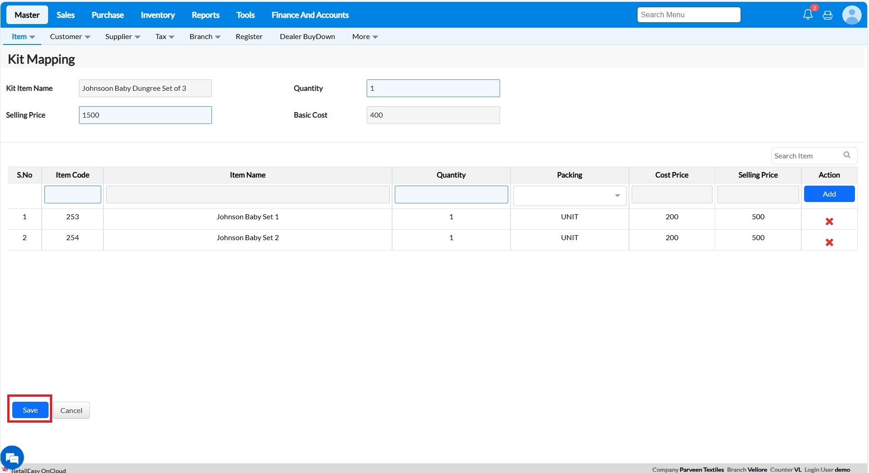Image resolution: width=869 pixels, height=473 pixels.
Task: Open the Customer dropdown menu
Action: [x=70, y=37]
